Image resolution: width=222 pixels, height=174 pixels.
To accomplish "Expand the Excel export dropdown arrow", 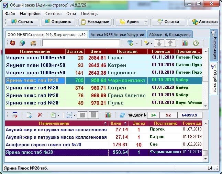I will (59, 115).
